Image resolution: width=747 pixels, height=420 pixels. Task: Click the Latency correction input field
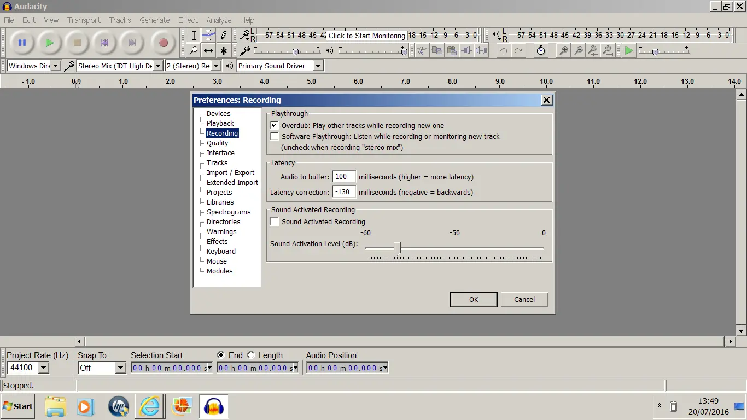coord(344,192)
